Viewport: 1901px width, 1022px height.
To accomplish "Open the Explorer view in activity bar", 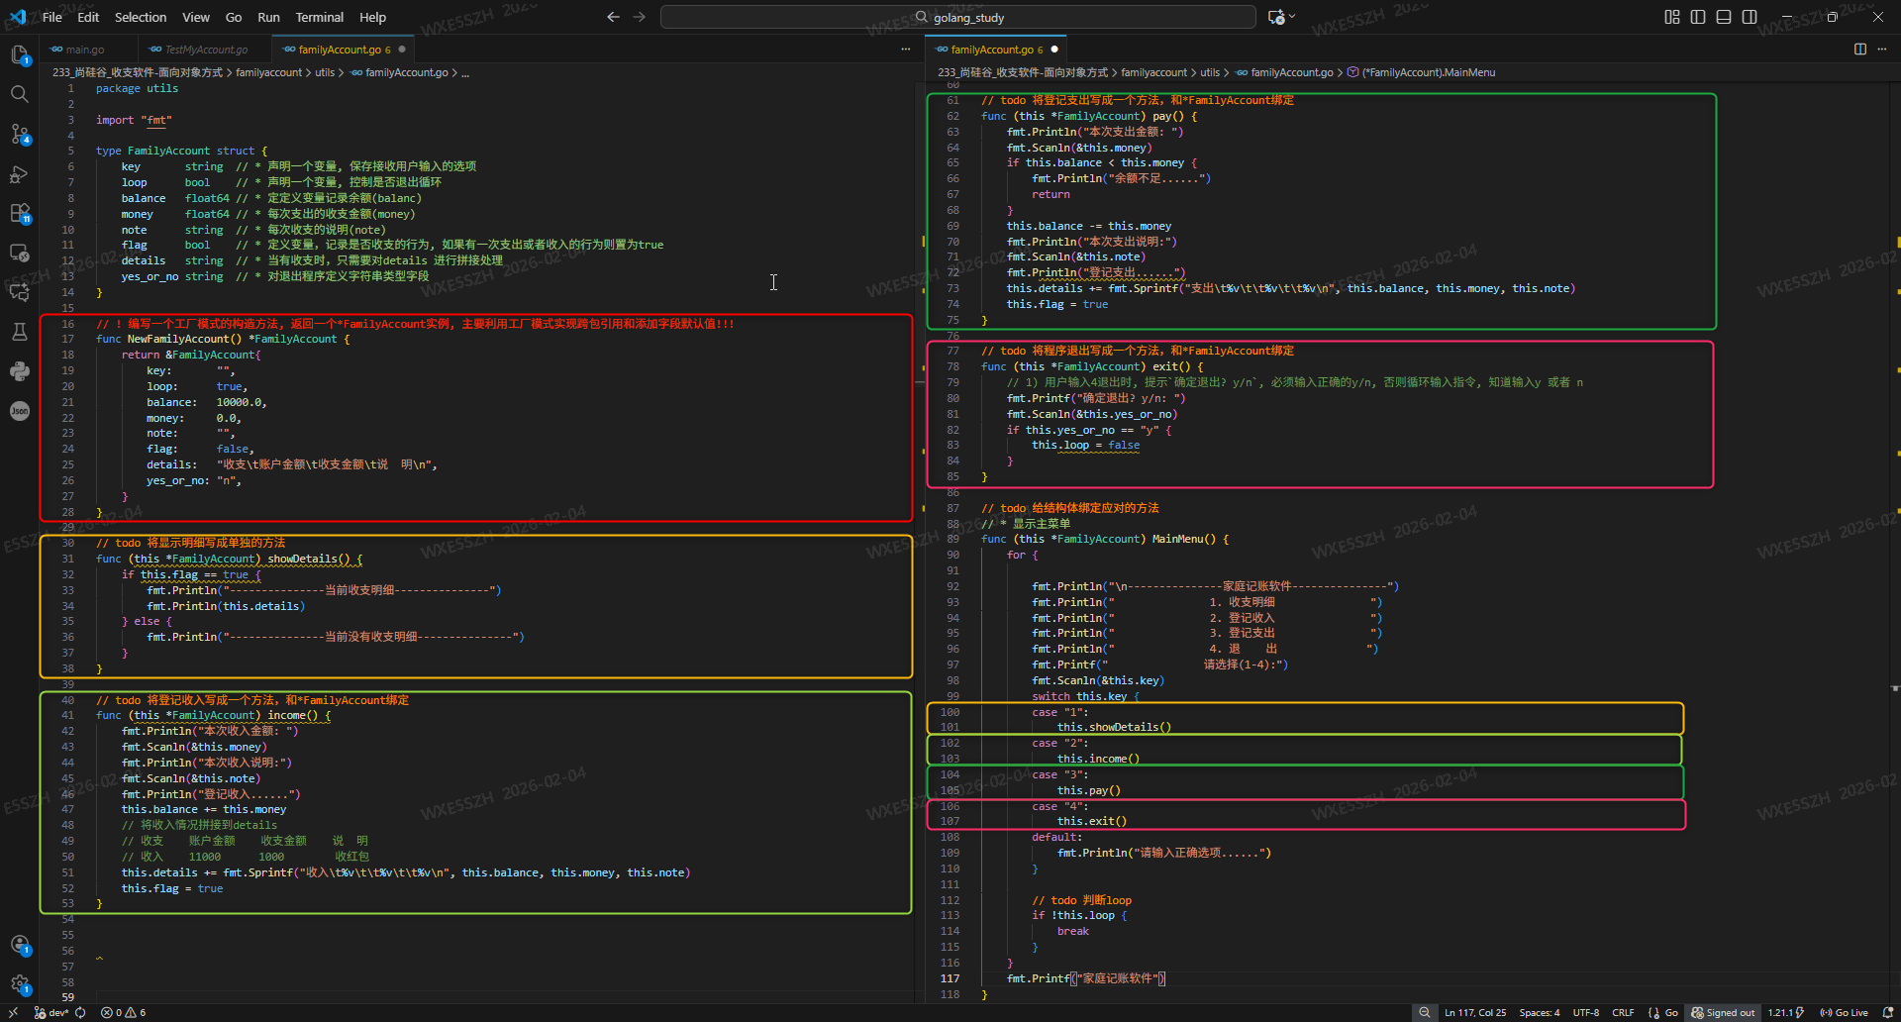I will 19,55.
